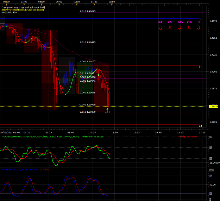Click the yellow S2 support label
The height and width of the screenshot is (201, 220).
click(200, 126)
